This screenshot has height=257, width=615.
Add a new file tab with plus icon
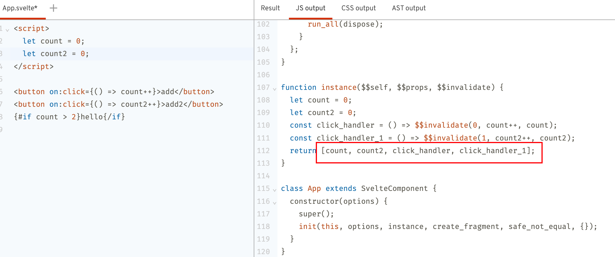coord(53,8)
